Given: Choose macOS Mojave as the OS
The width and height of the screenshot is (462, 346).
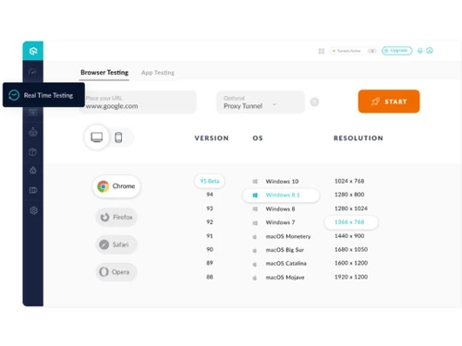Looking at the screenshot, I should [285, 278].
